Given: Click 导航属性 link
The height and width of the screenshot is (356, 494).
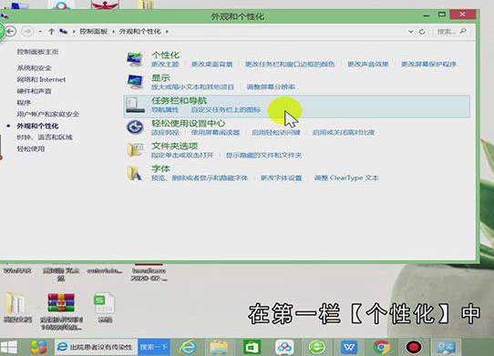Looking at the screenshot, I should point(165,110).
